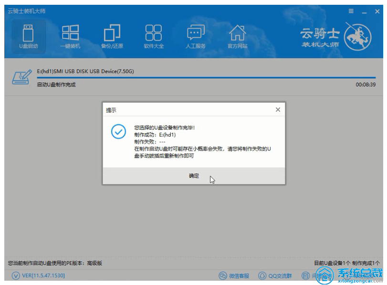The height and width of the screenshot is (285, 387).
Task: Click the USB disk drive icon
Action: pos(22,77)
